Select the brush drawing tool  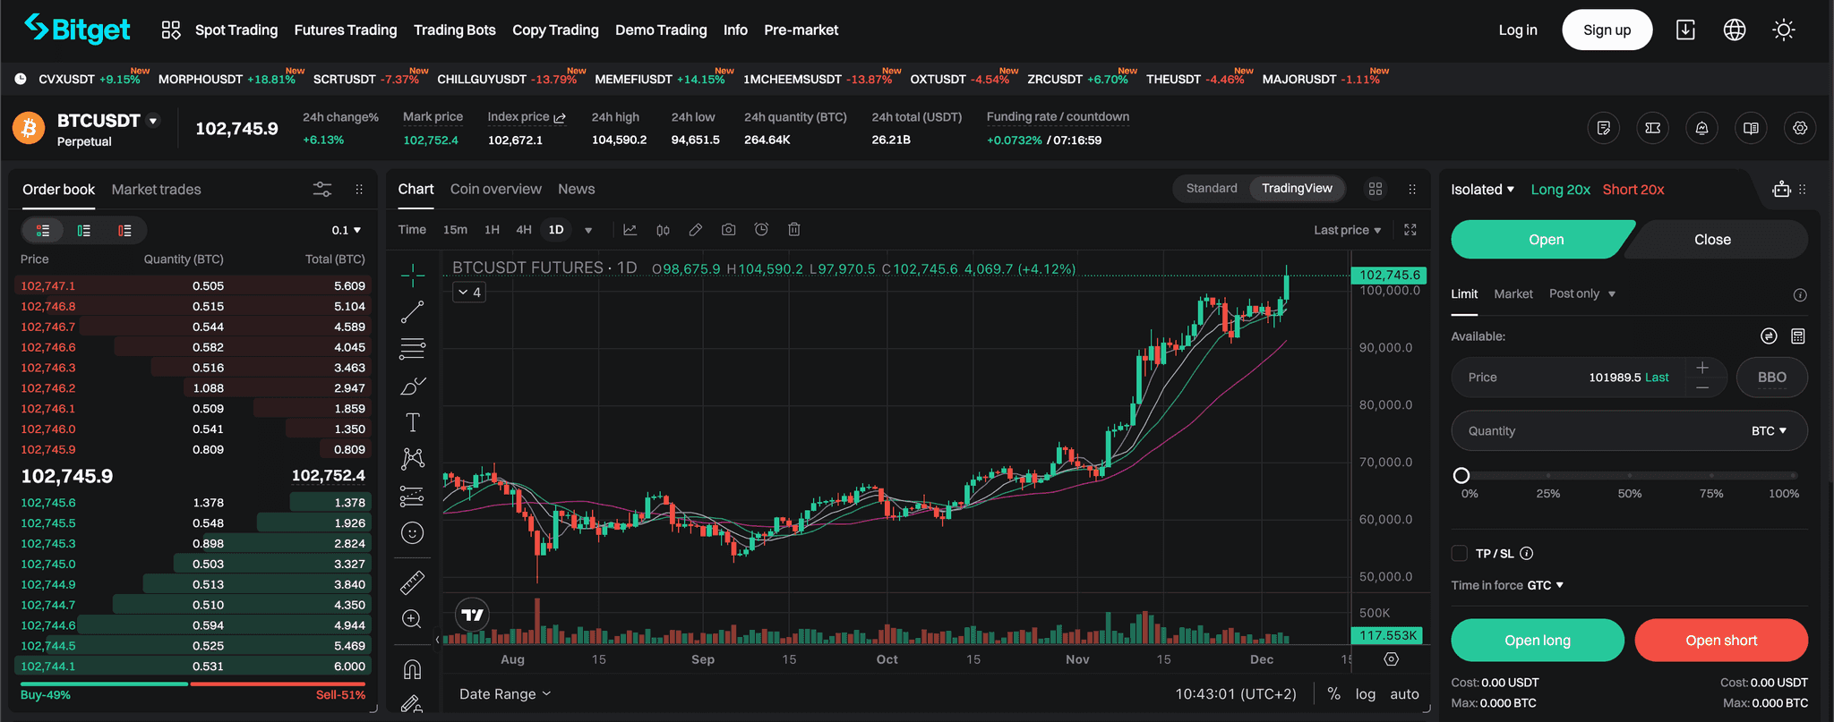coord(412,386)
